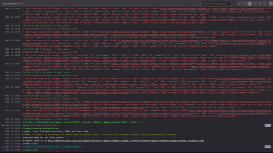Click the 'Log timestamps in UTC.' label

pyautogui.click(x=13, y=4)
